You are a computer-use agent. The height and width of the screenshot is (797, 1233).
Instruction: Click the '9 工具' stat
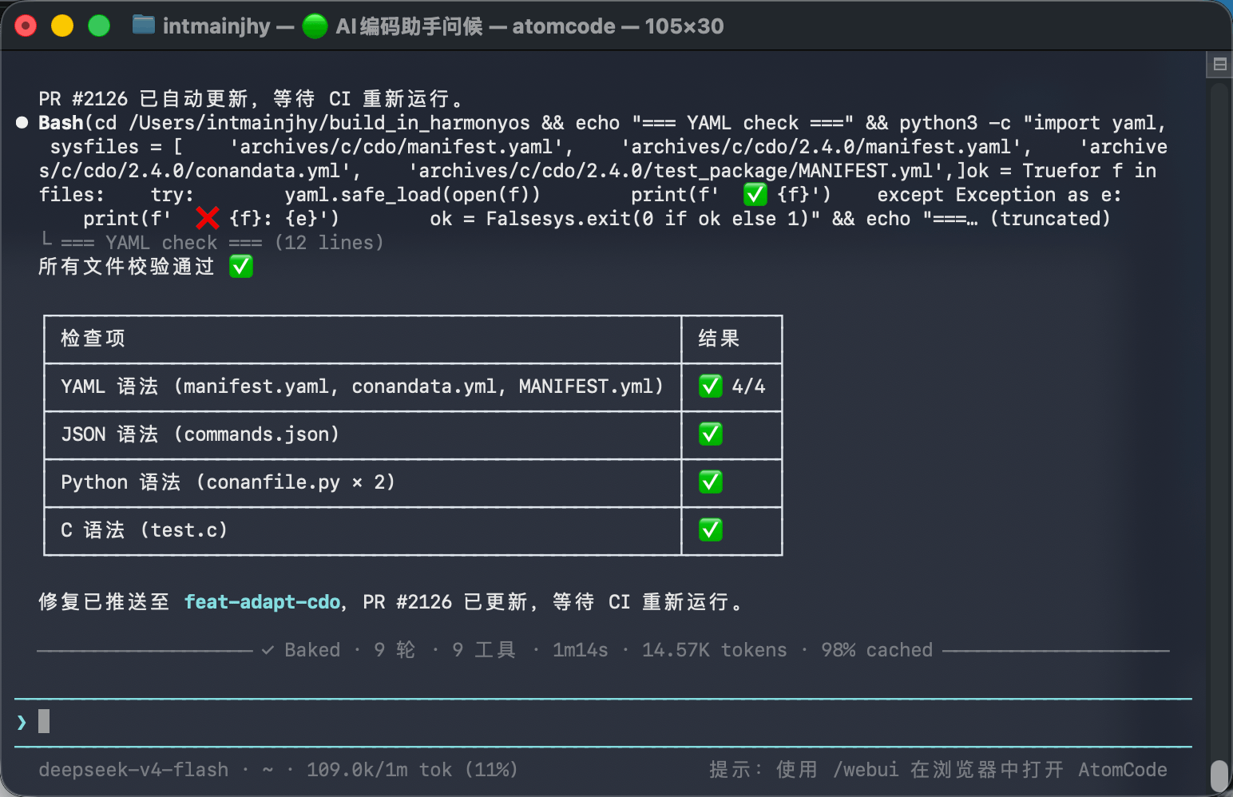tap(484, 650)
